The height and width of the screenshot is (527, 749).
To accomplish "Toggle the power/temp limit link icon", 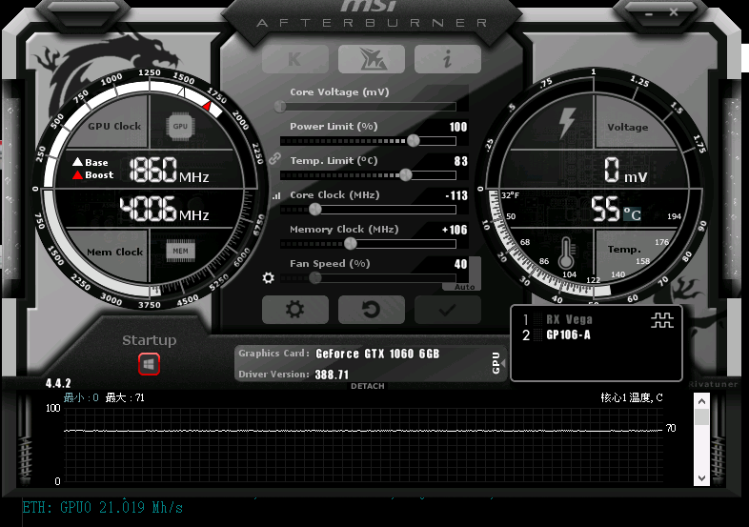I will point(274,158).
